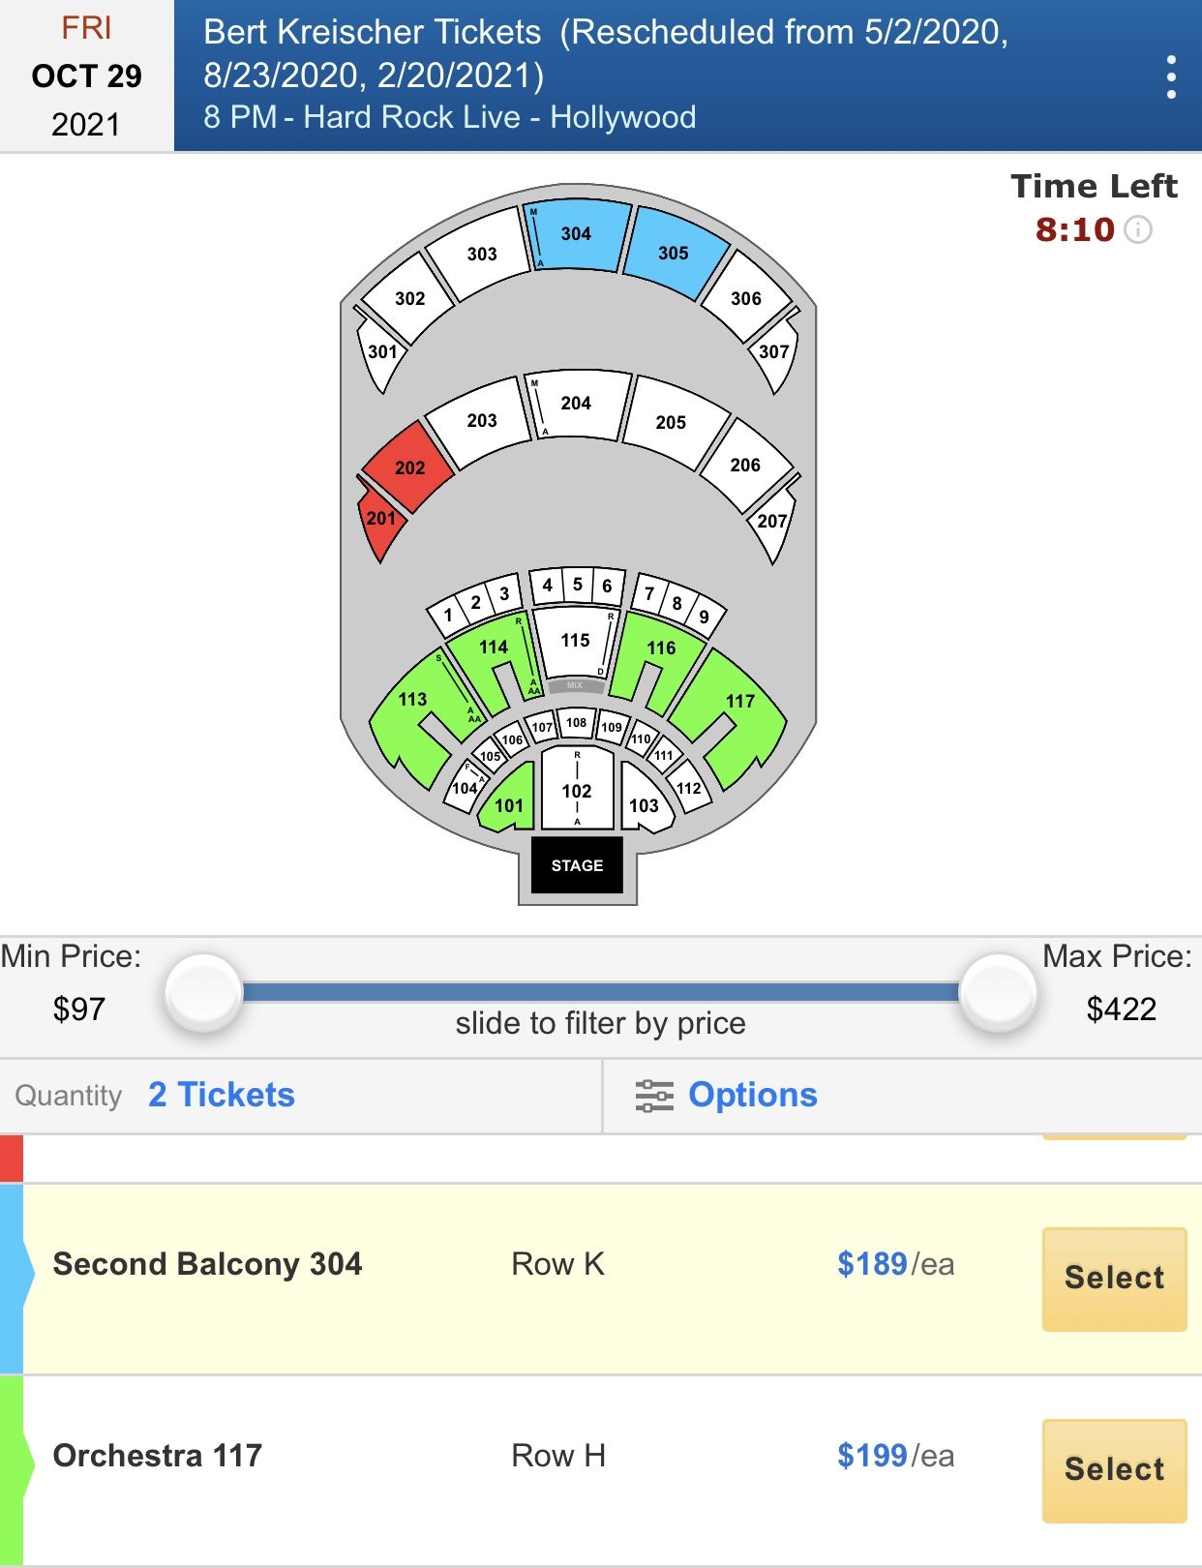Select green section 117 on the map
1202x1568 pixels.
(740, 701)
